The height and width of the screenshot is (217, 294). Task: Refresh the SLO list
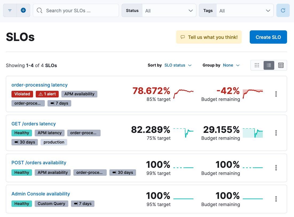point(283,10)
